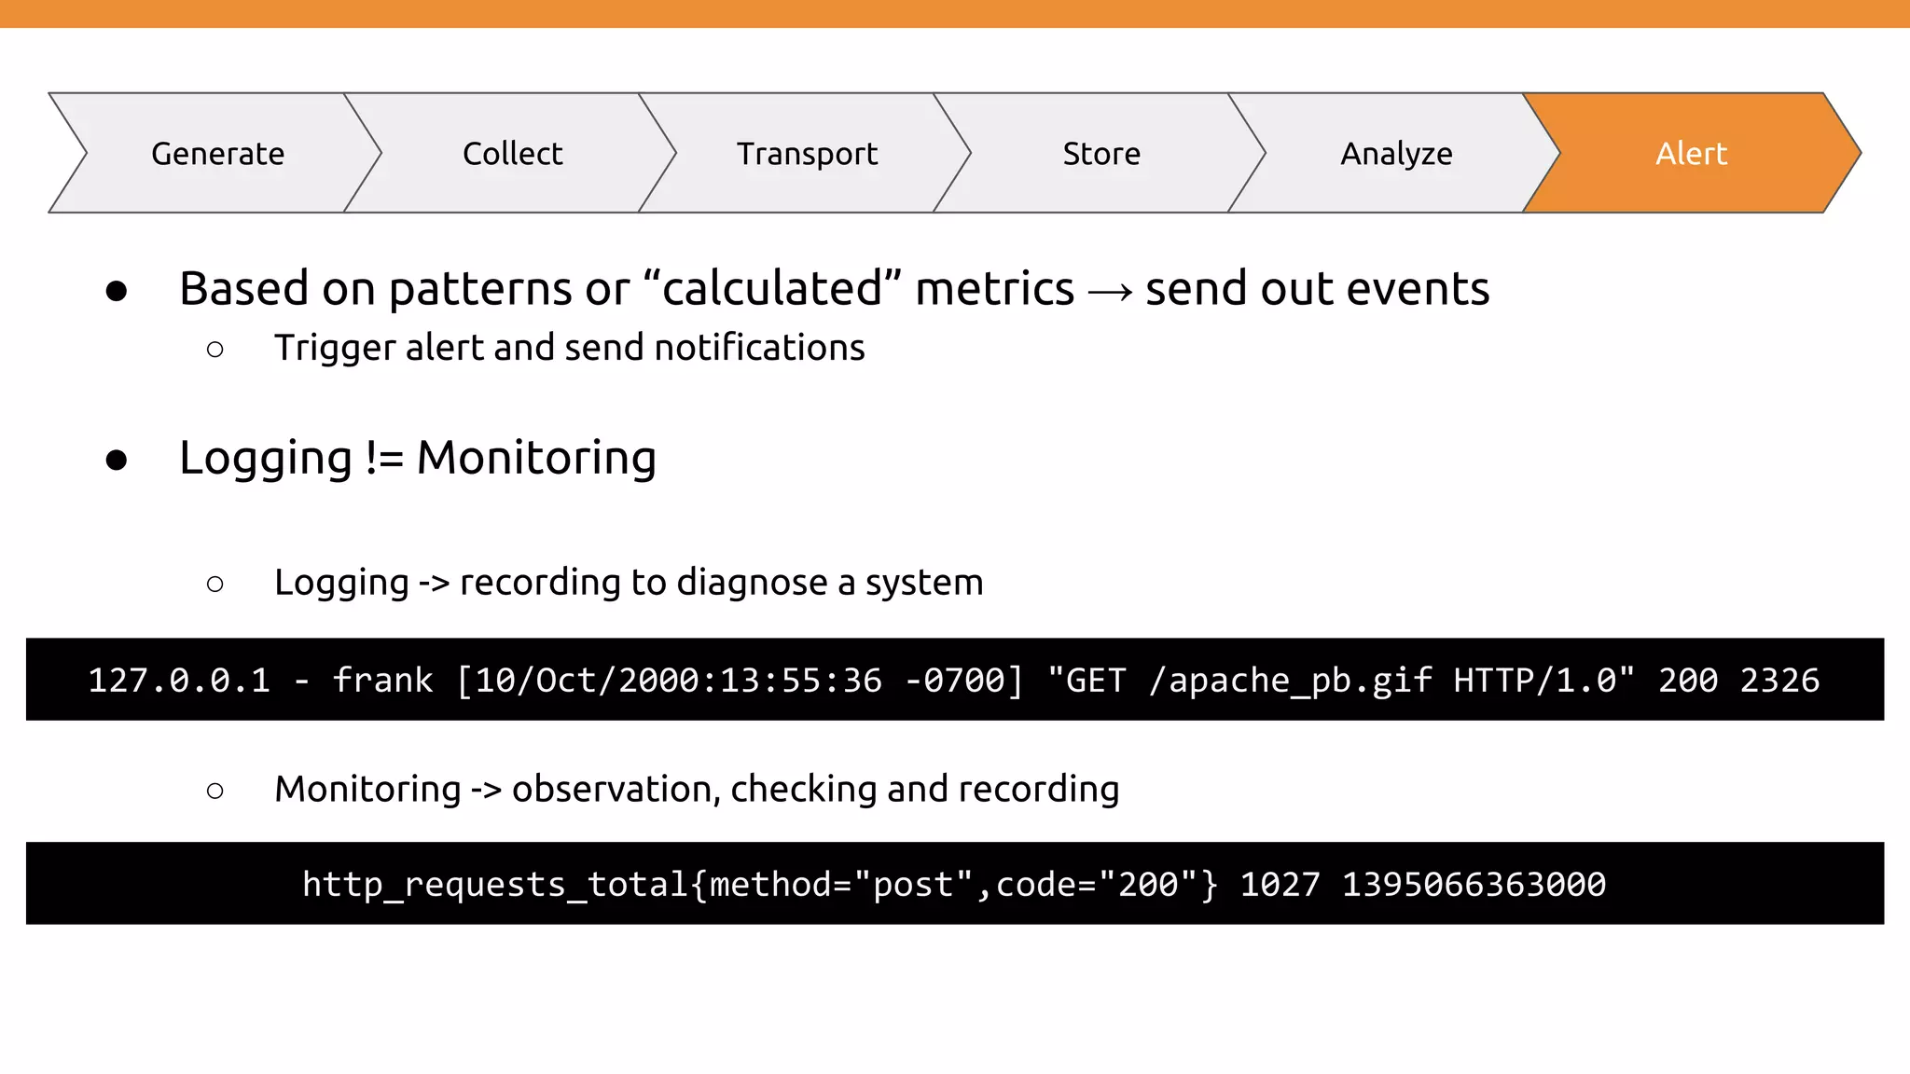
Task: Select the Transport pipeline stage
Action: point(807,153)
